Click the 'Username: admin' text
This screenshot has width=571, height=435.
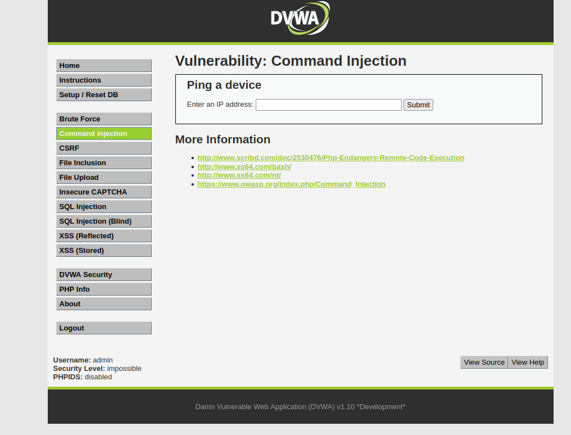point(83,360)
